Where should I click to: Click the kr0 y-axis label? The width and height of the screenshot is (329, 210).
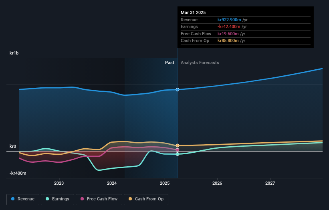tap(13, 146)
